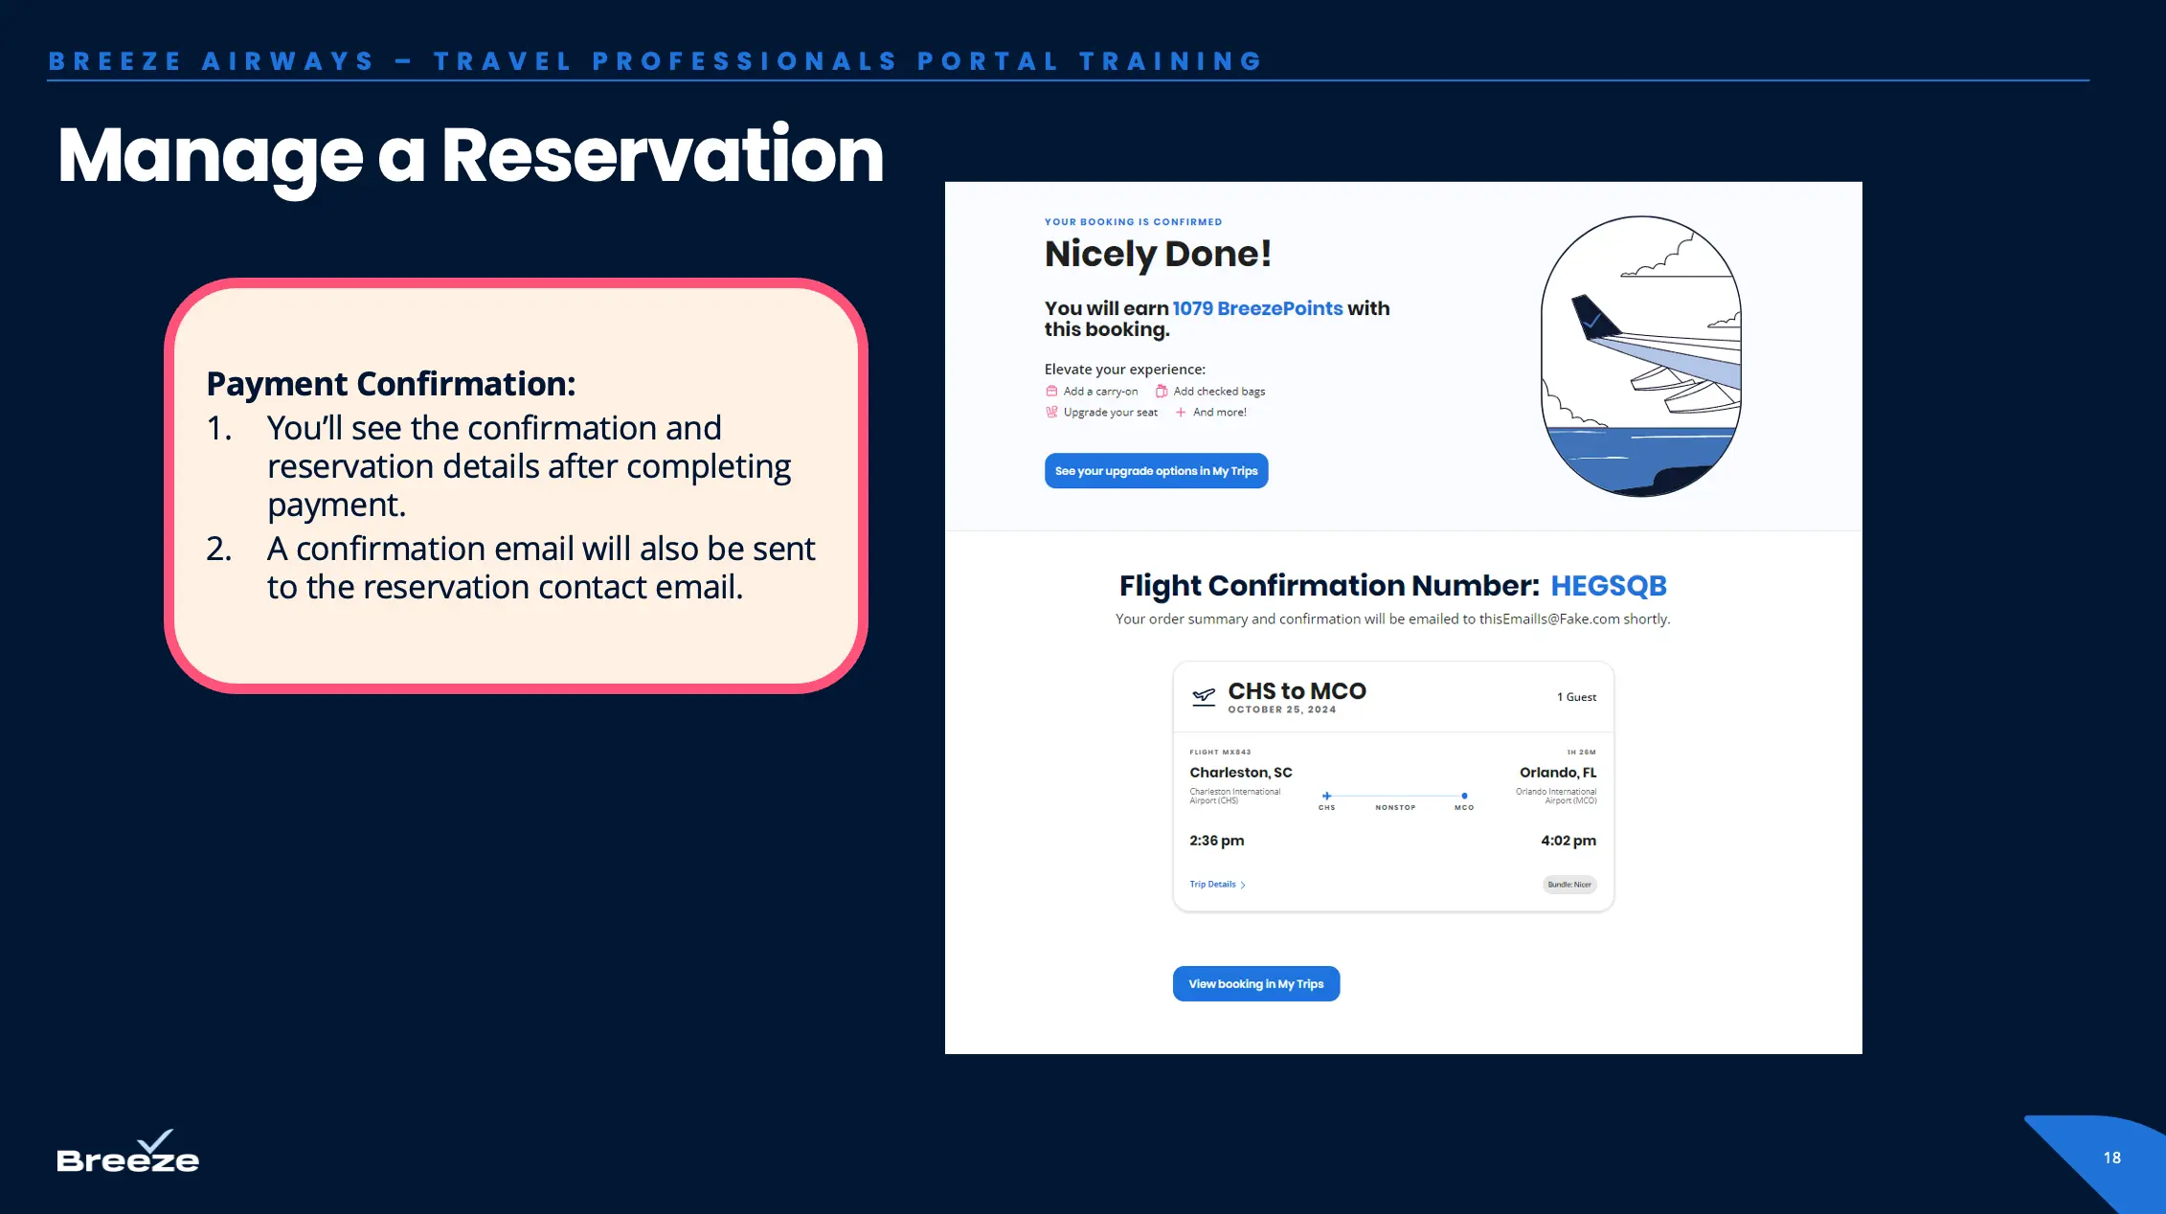Click the 'And more!' text

(1219, 413)
